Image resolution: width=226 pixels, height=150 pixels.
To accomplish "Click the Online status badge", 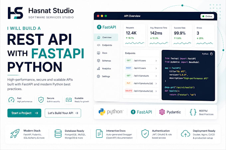I will click(207, 16).
